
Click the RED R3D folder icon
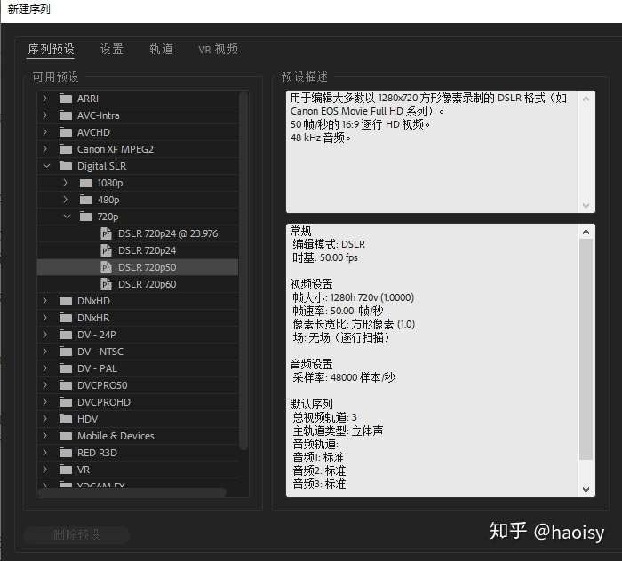point(66,453)
